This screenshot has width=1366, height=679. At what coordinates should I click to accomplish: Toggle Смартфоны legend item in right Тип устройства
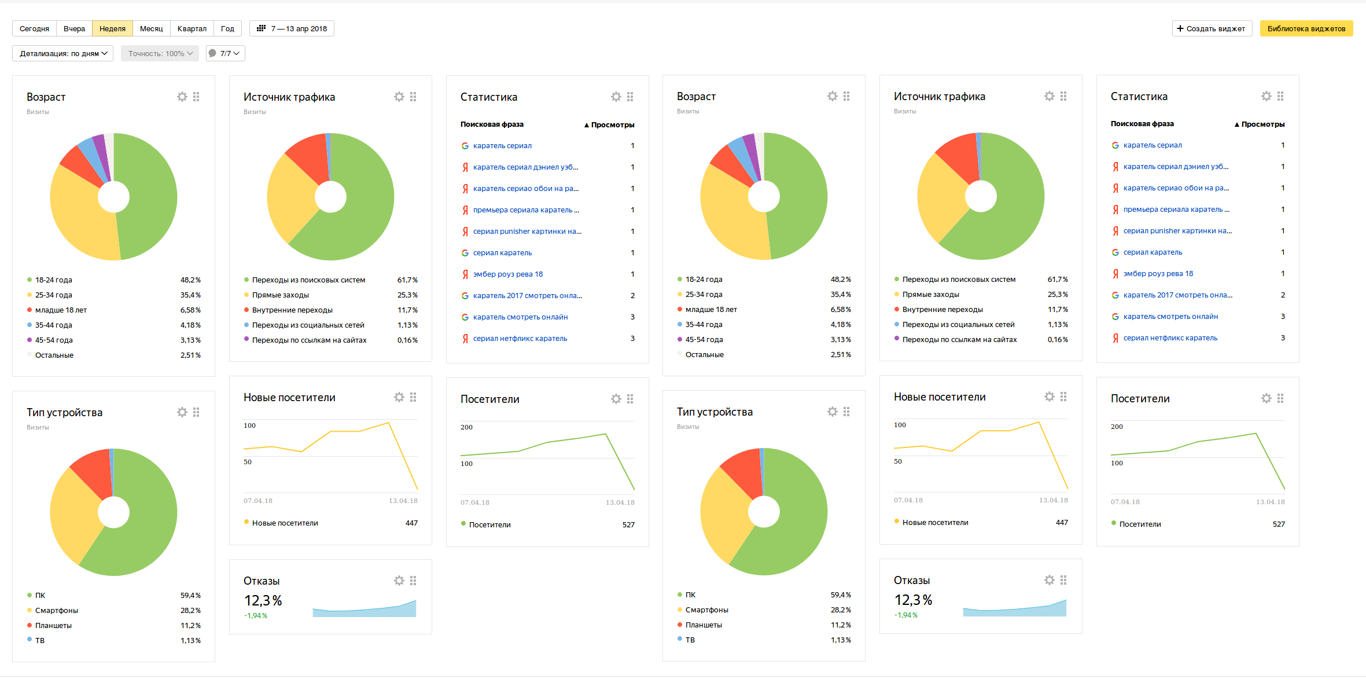point(706,610)
